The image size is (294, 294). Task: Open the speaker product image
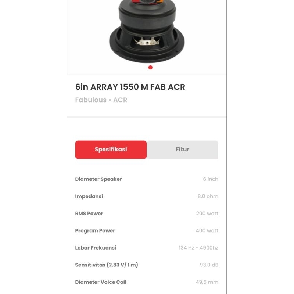147,31
